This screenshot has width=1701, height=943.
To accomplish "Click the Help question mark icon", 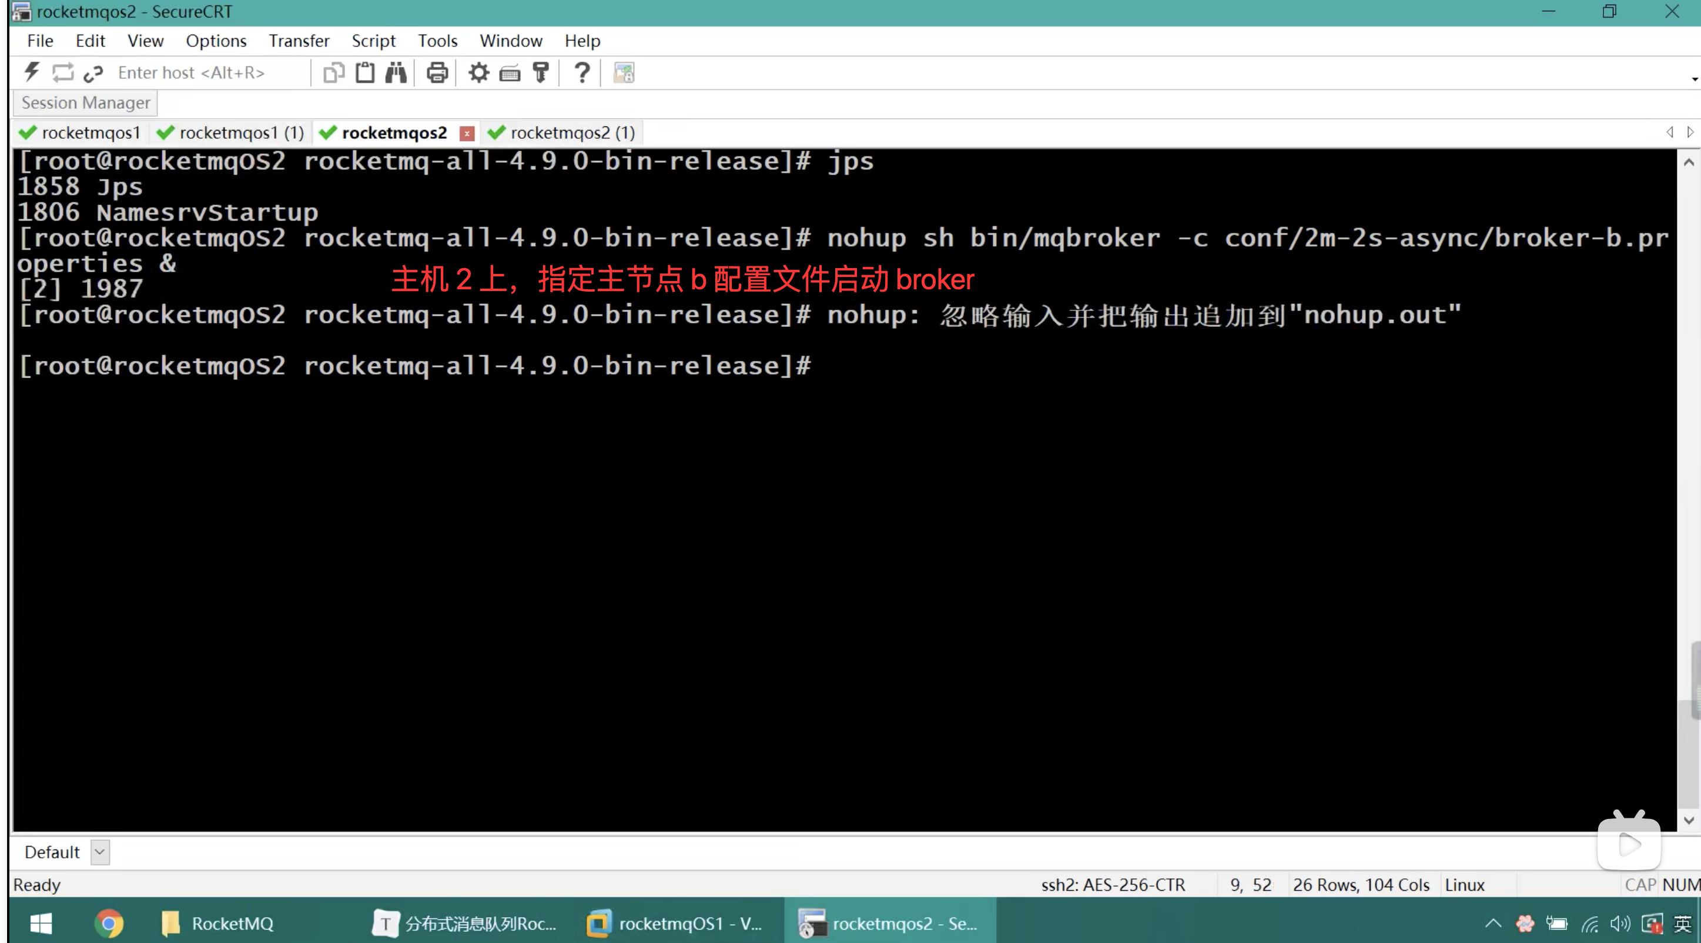I will [582, 72].
